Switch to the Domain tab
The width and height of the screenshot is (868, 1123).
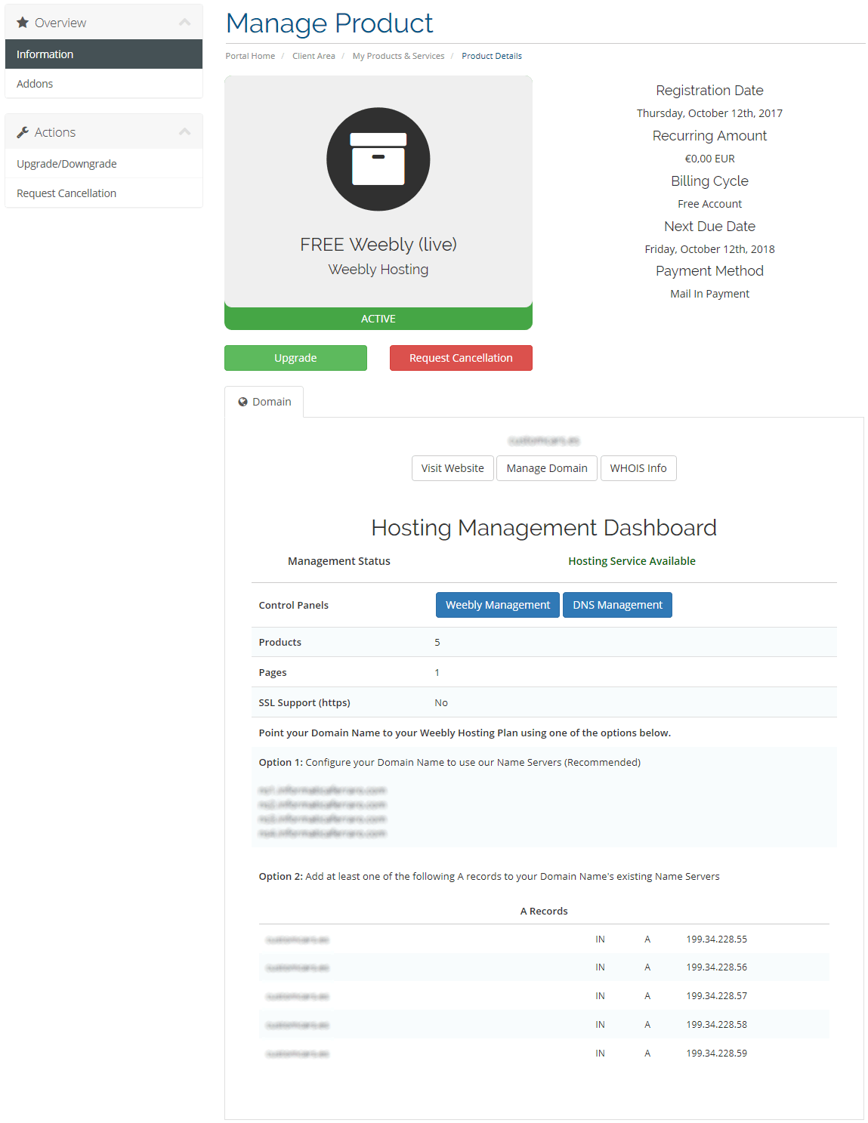(x=264, y=402)
